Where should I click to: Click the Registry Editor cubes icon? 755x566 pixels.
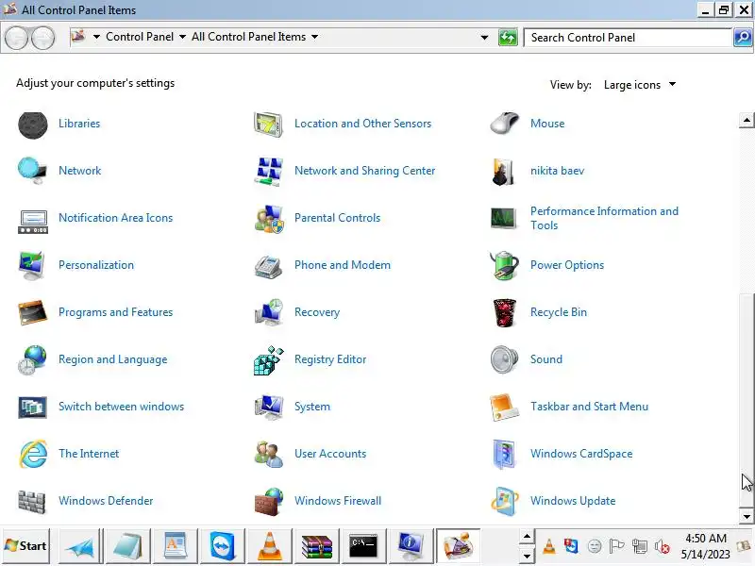(x=268, y=360)
